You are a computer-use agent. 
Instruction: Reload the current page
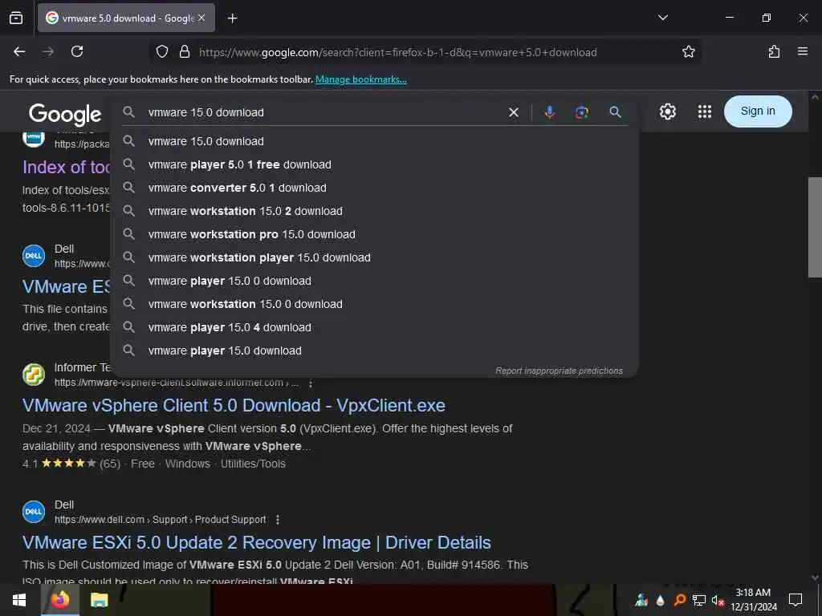77,51
